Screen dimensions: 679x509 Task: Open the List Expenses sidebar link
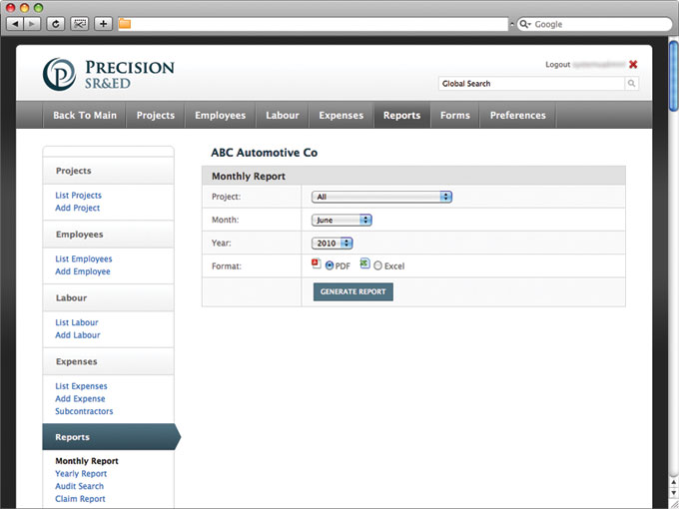pos(81,386)
